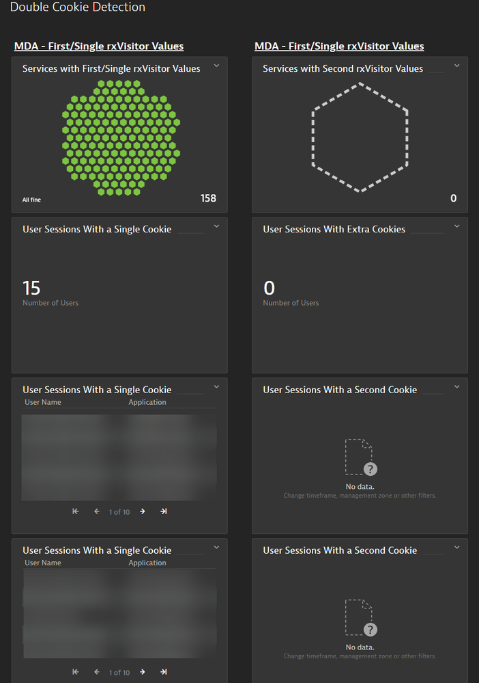Sort upper table by Application column

point(147,402)
